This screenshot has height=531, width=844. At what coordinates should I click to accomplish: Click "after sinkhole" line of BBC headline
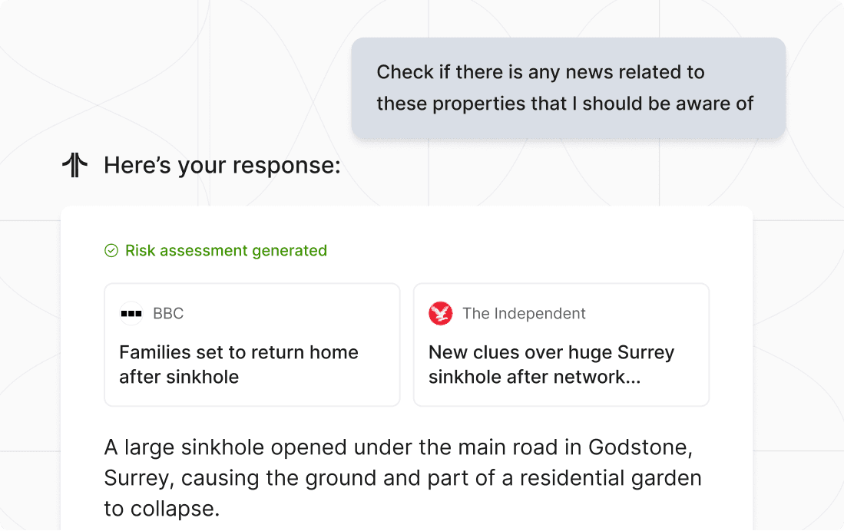pos(179,377)
